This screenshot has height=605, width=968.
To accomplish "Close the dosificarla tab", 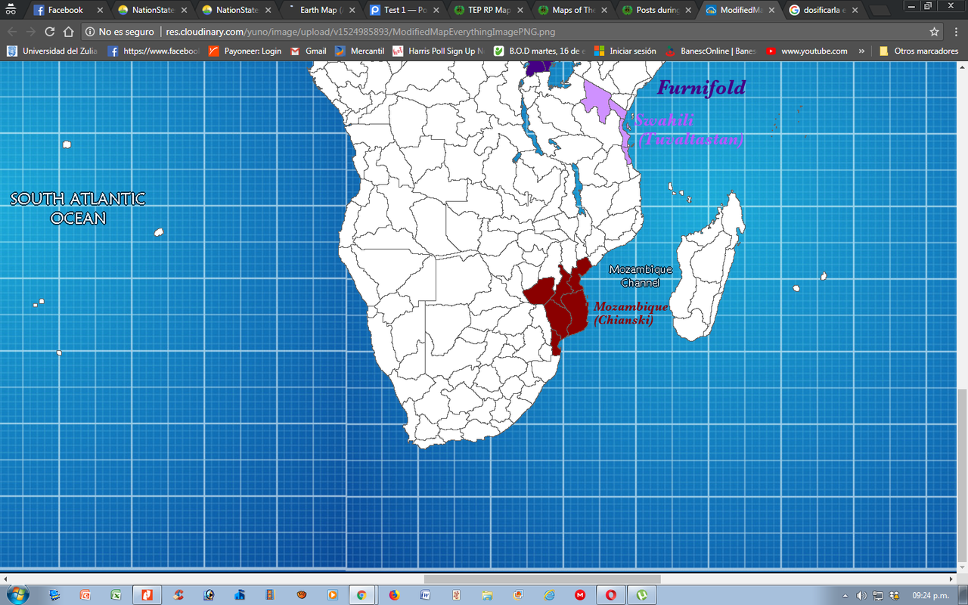I will pos(855,11).
